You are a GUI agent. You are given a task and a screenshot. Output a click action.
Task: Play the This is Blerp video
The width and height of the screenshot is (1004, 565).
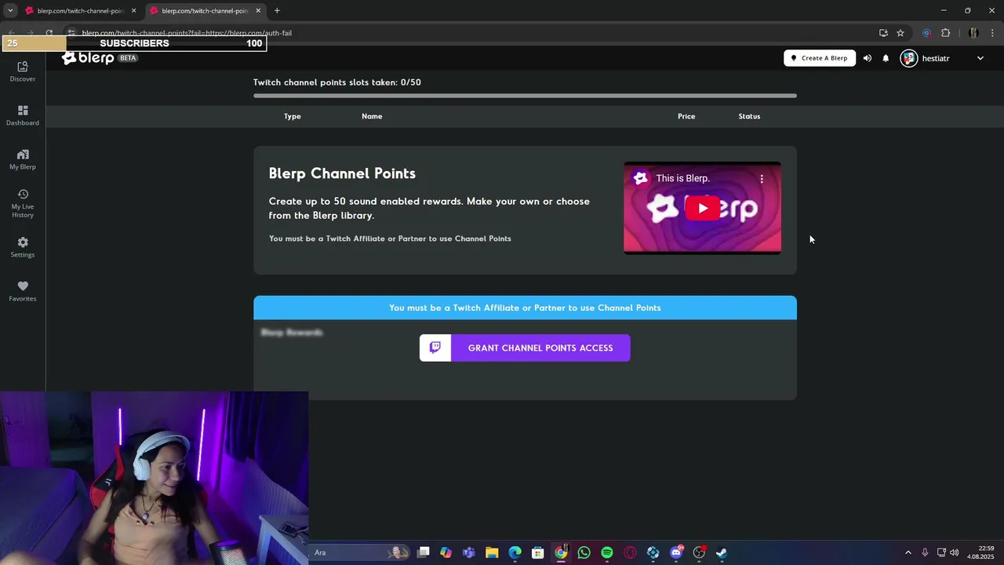(702, 208)
